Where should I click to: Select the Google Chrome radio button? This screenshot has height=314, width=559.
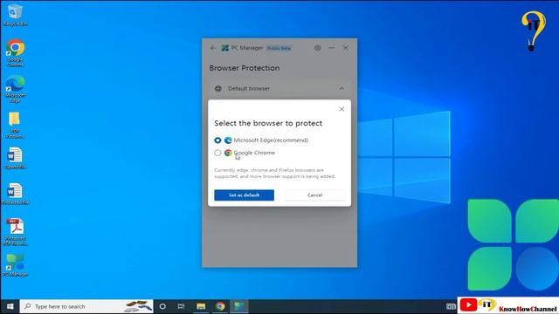click(x=217, y=153)
